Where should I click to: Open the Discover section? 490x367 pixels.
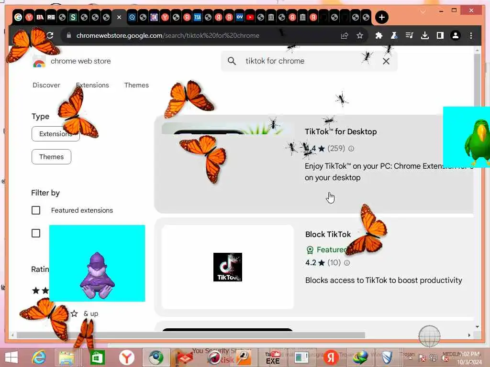(x=46, y=85)
